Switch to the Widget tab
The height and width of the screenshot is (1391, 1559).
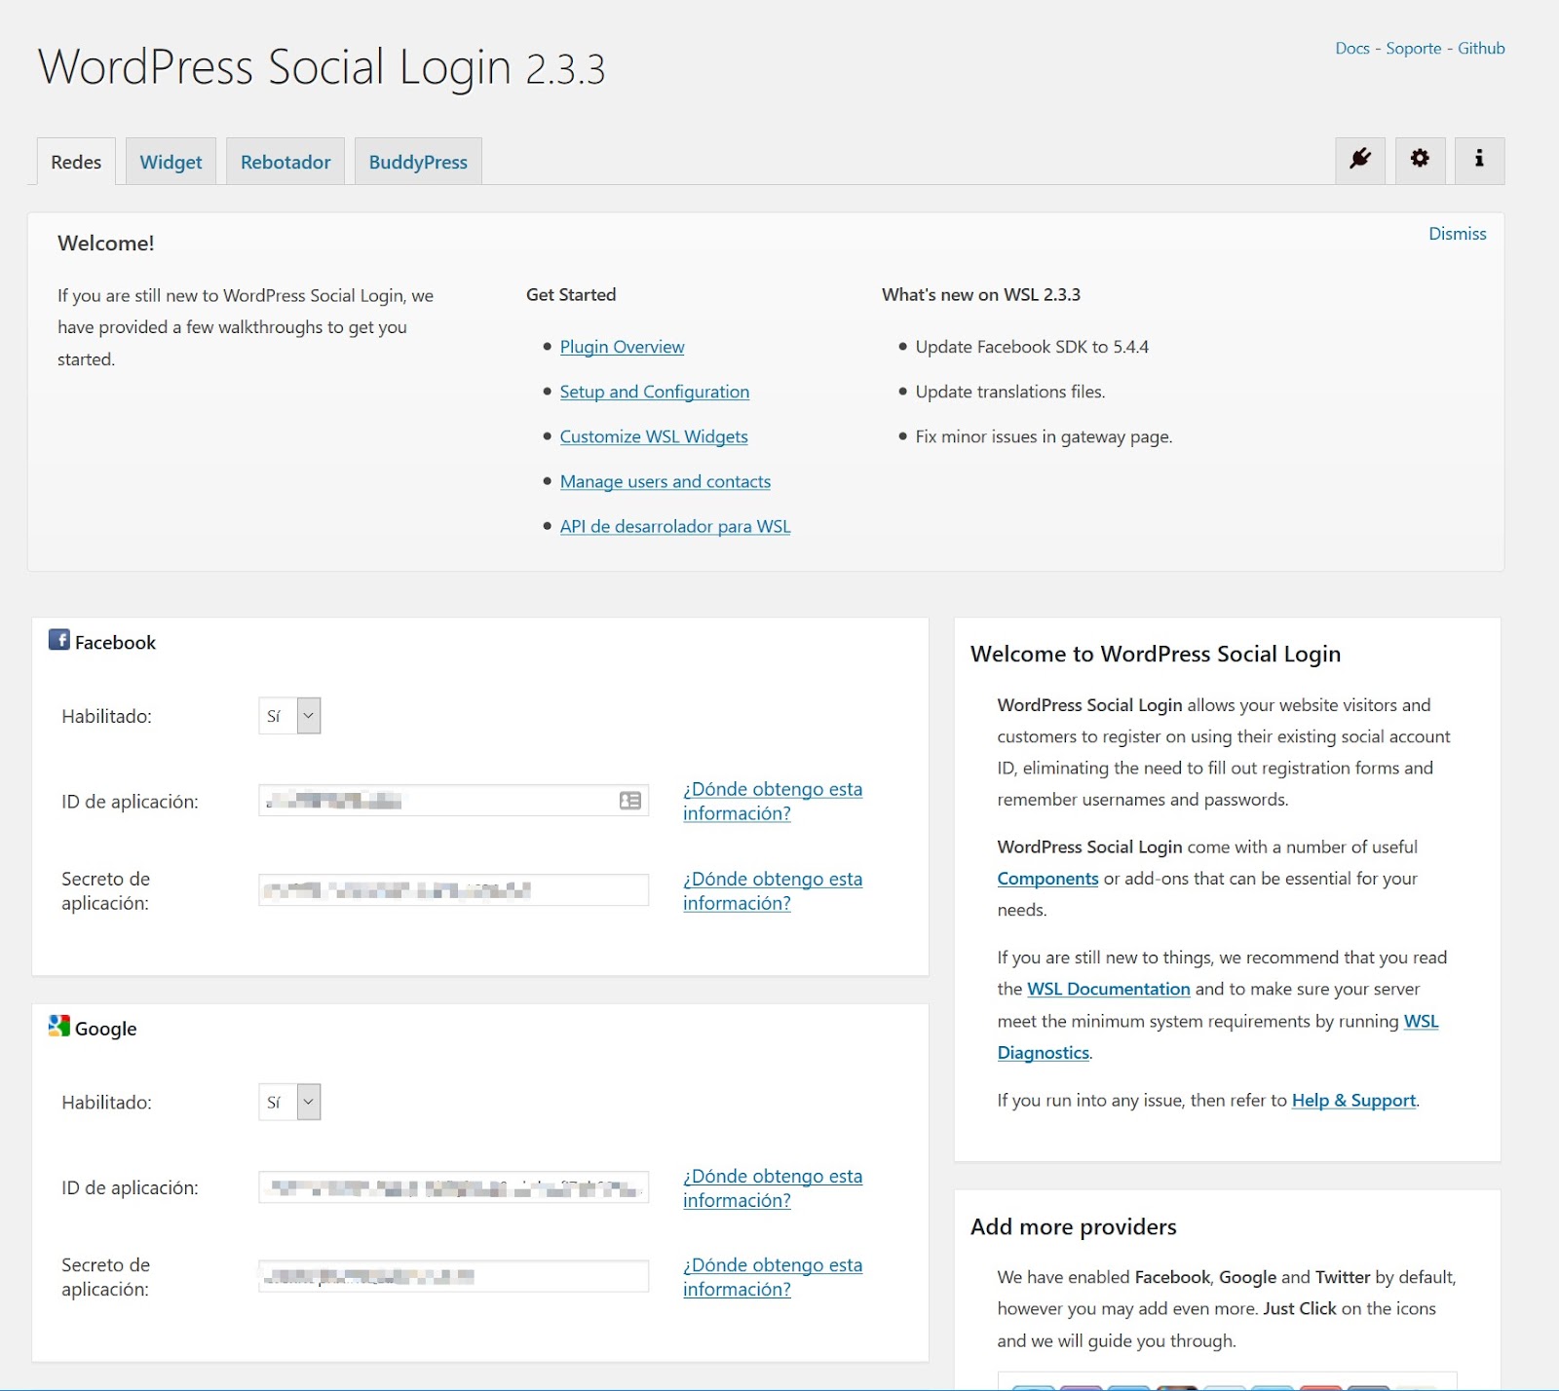click(x=171, y=162)
